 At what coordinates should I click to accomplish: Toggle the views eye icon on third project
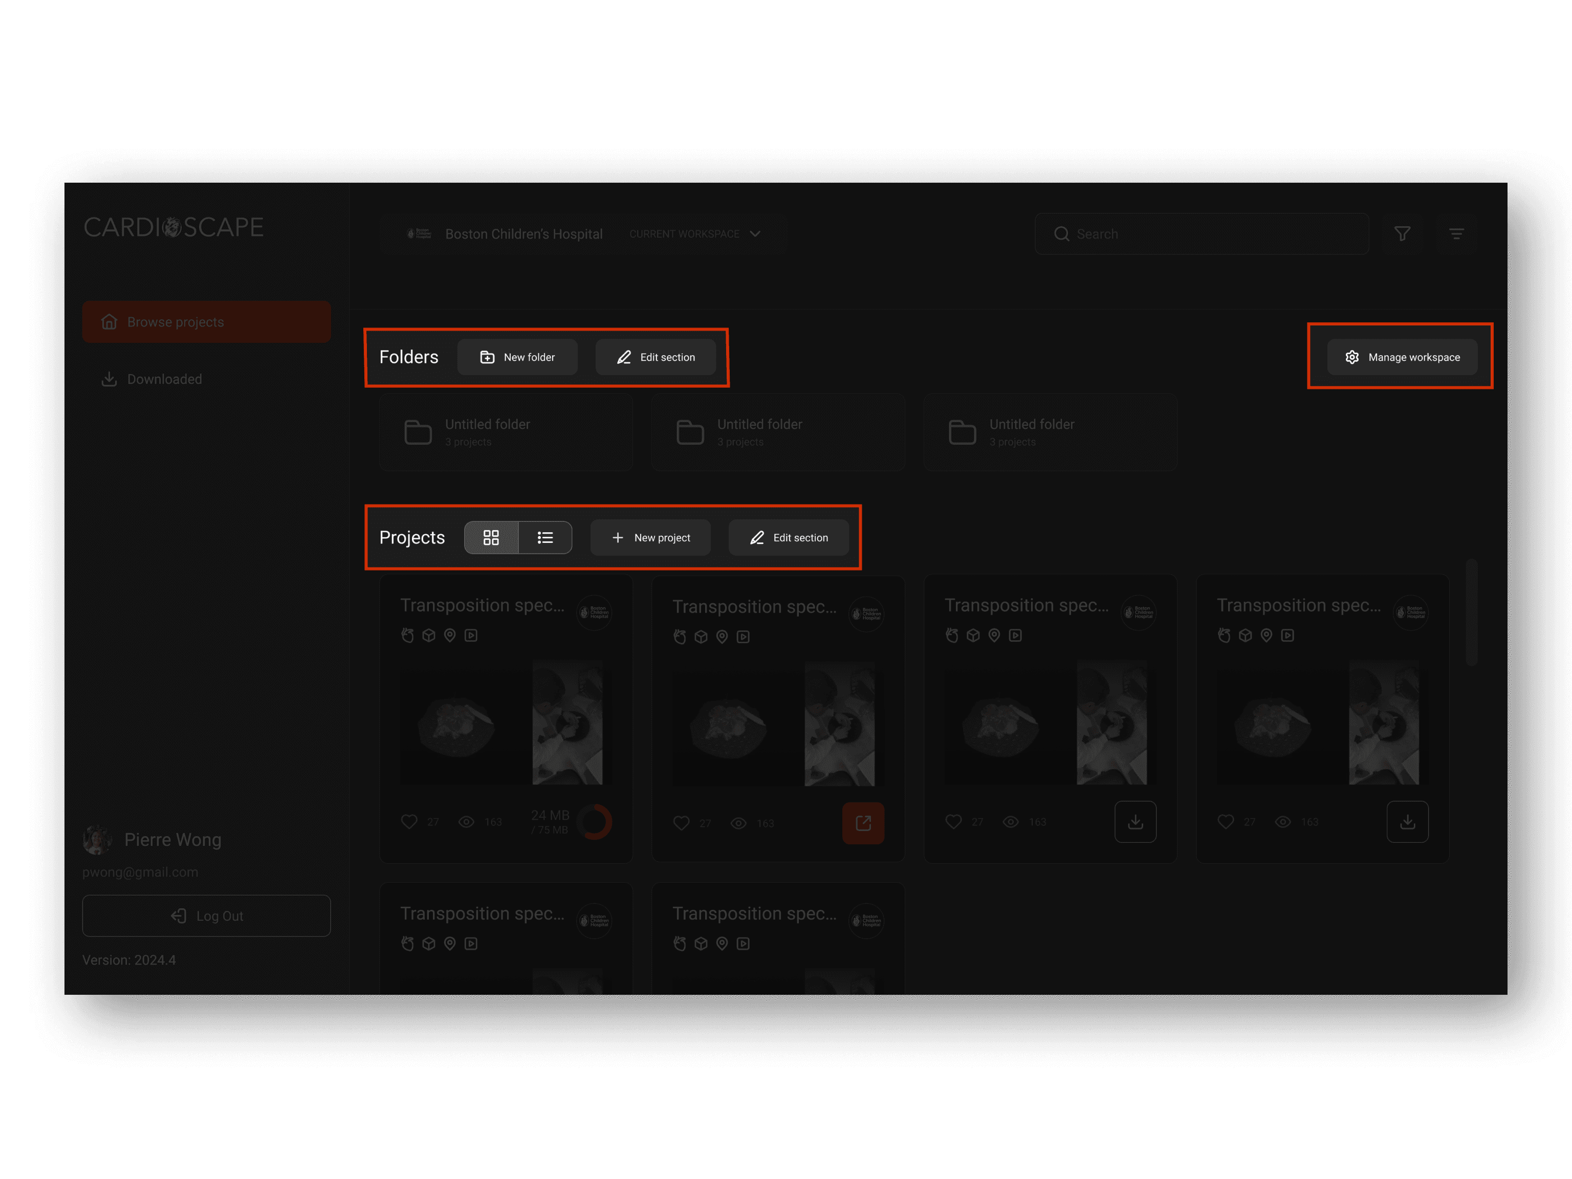point(1011,821)
